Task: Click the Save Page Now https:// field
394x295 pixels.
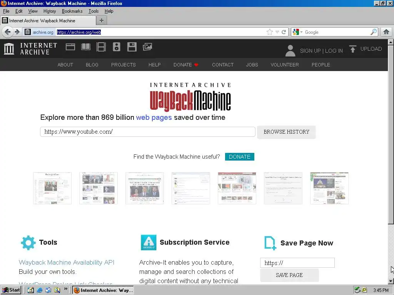Action: (x=297, y=263)
